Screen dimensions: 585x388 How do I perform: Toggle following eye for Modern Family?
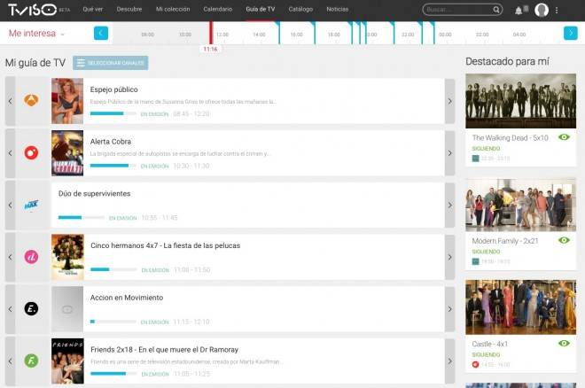tap(564, 240)
